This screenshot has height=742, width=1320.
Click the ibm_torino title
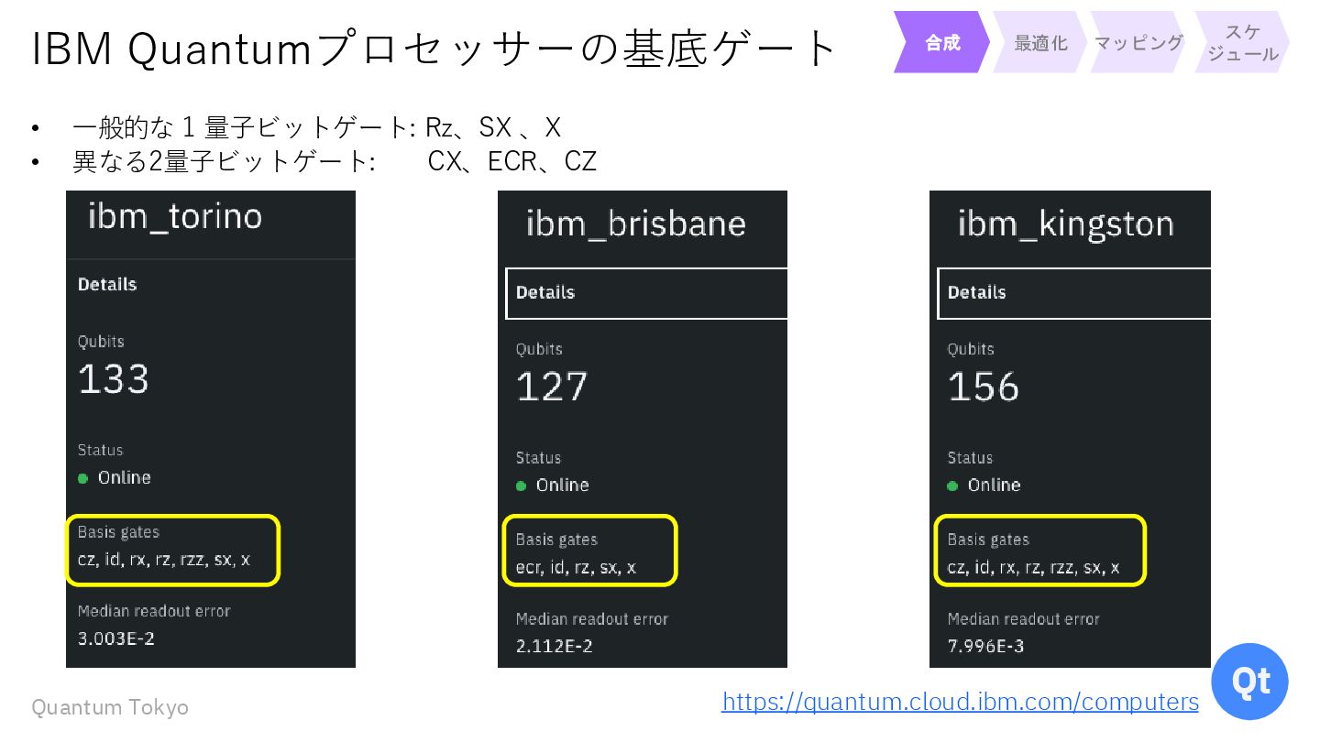click(175, 216)
